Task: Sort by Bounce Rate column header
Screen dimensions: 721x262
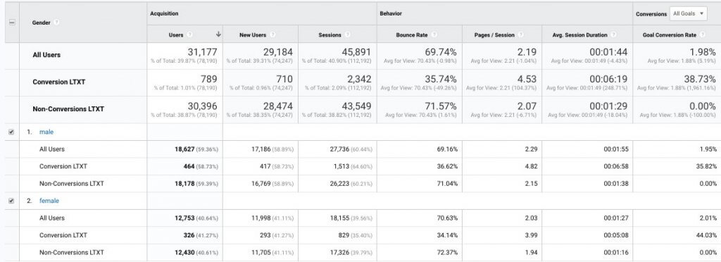Action: (x=412, y=35)
